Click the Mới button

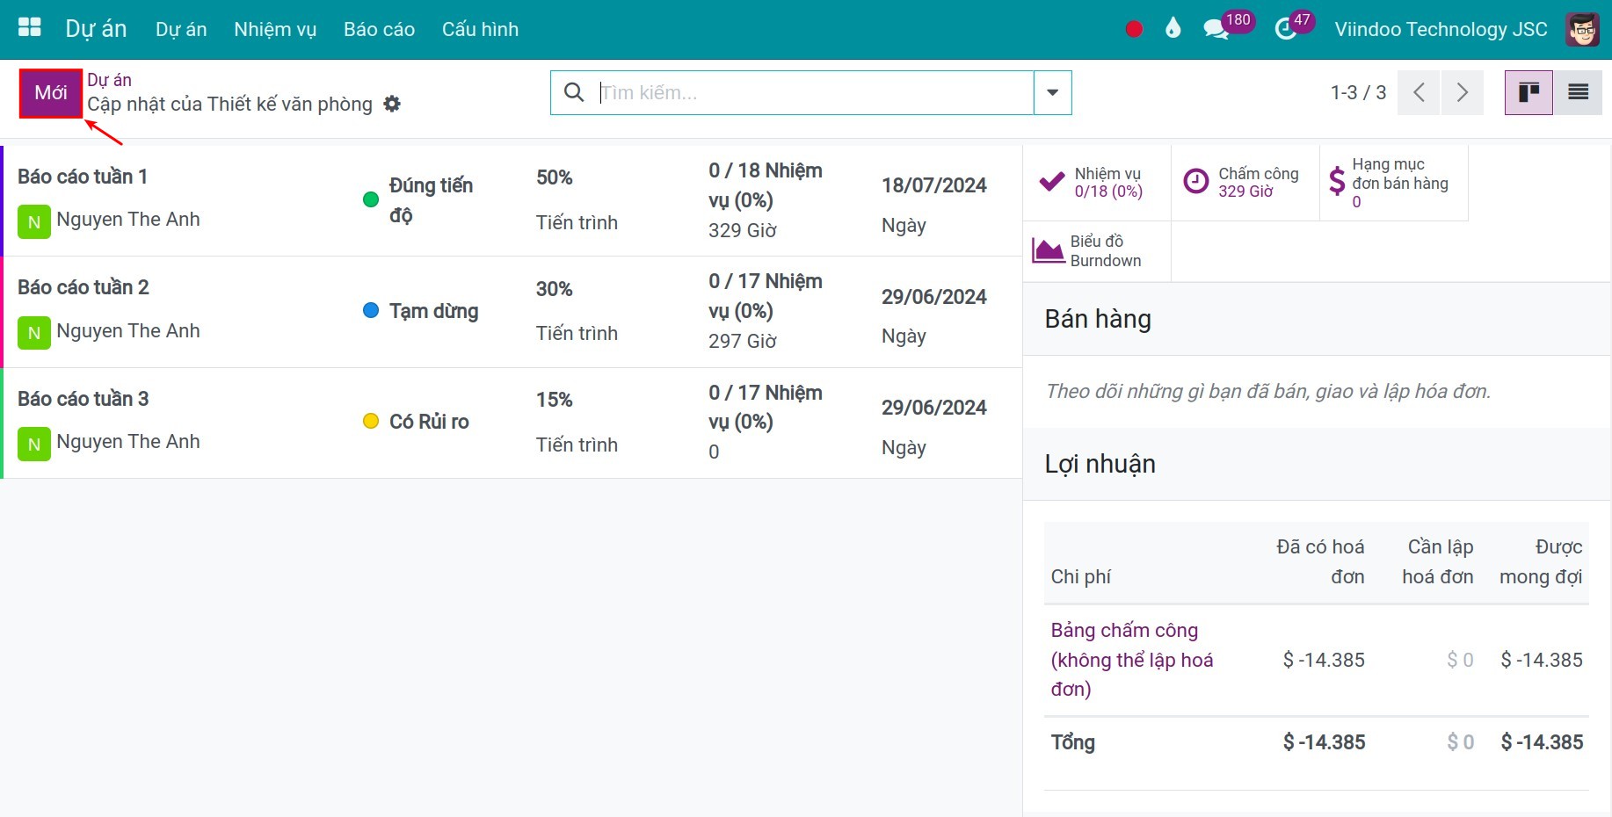(51, 93)
